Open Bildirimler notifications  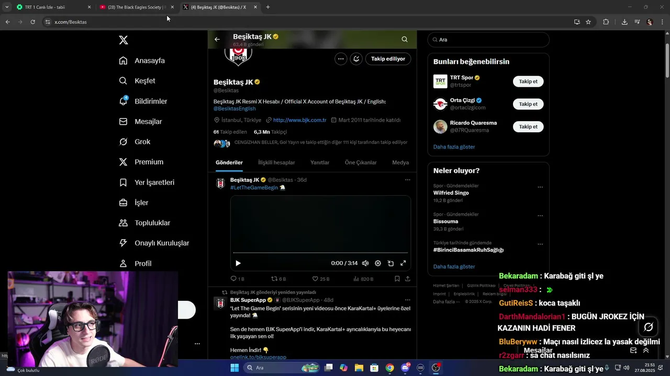(143, 101)
